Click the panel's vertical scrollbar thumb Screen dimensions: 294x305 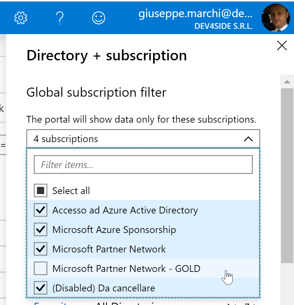pyautogui.click(x=287, y=176)
